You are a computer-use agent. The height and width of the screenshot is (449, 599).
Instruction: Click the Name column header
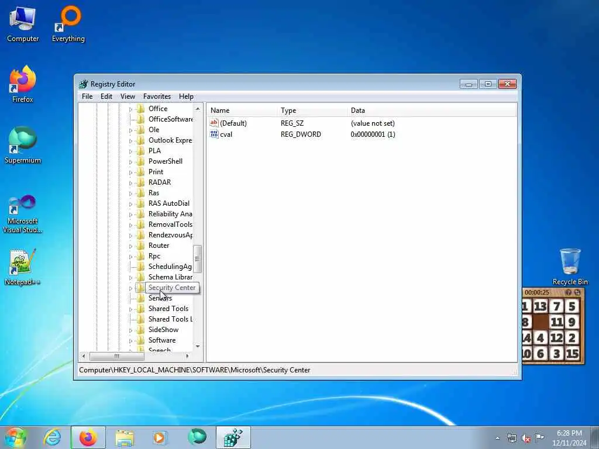pyautogui.click(x=242, y=110)
